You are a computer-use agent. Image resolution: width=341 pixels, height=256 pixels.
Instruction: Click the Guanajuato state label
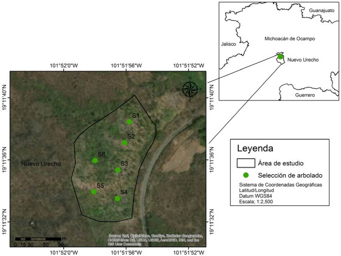point(322,10)
